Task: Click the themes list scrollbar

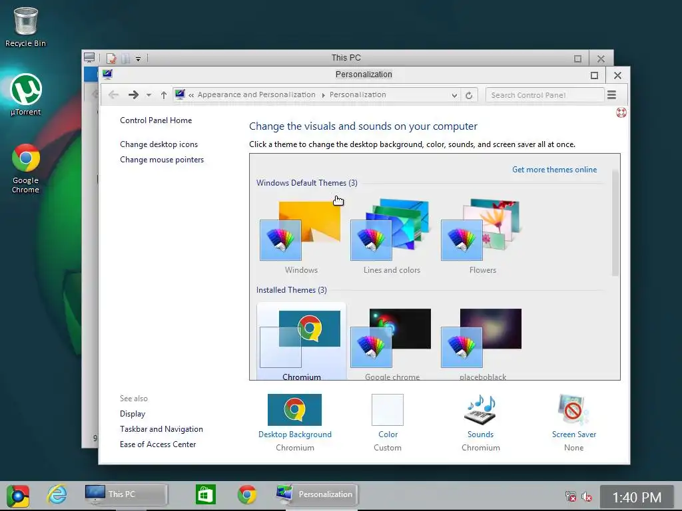Action: 615,222
